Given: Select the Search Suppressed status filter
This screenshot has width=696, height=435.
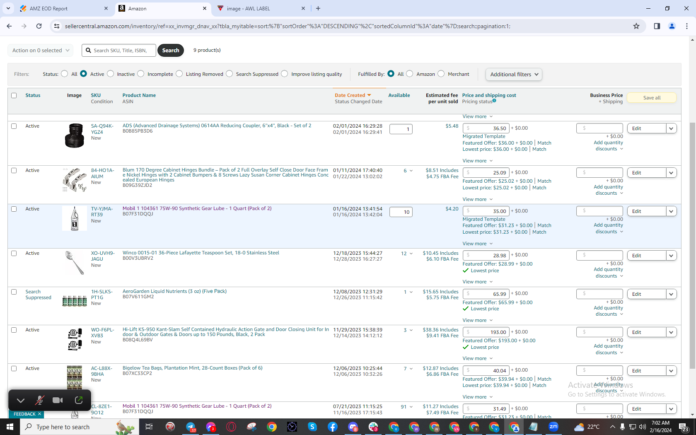Looking at the screenshot, I should coord(229,74).
